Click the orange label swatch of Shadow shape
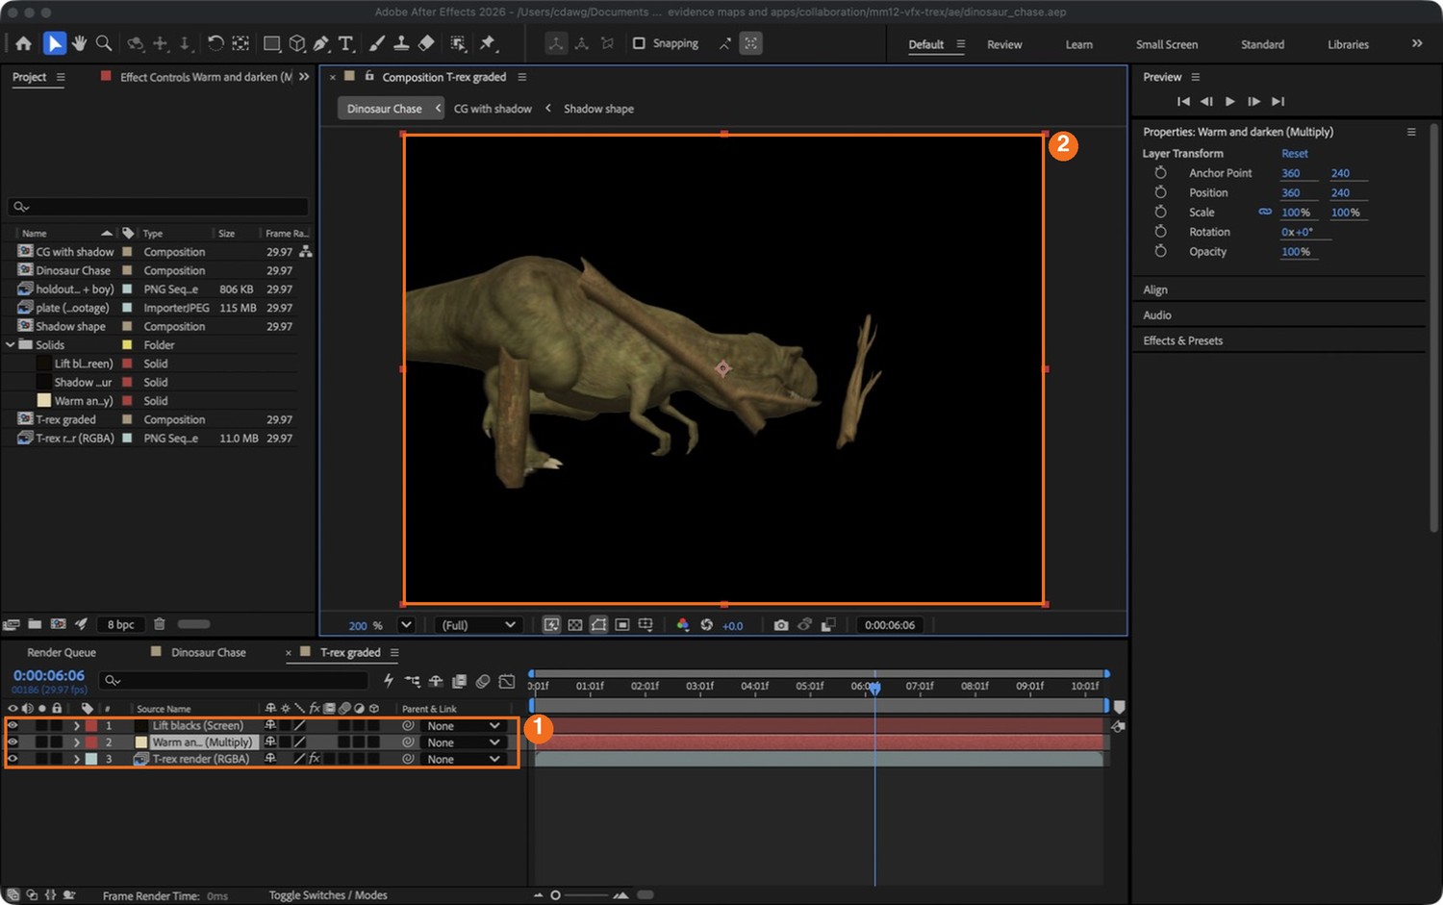Viewport: 1443px width, 905px height. 127,326
